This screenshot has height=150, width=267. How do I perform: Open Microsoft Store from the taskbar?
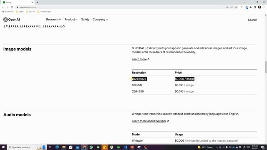click(x=71, y=147)
